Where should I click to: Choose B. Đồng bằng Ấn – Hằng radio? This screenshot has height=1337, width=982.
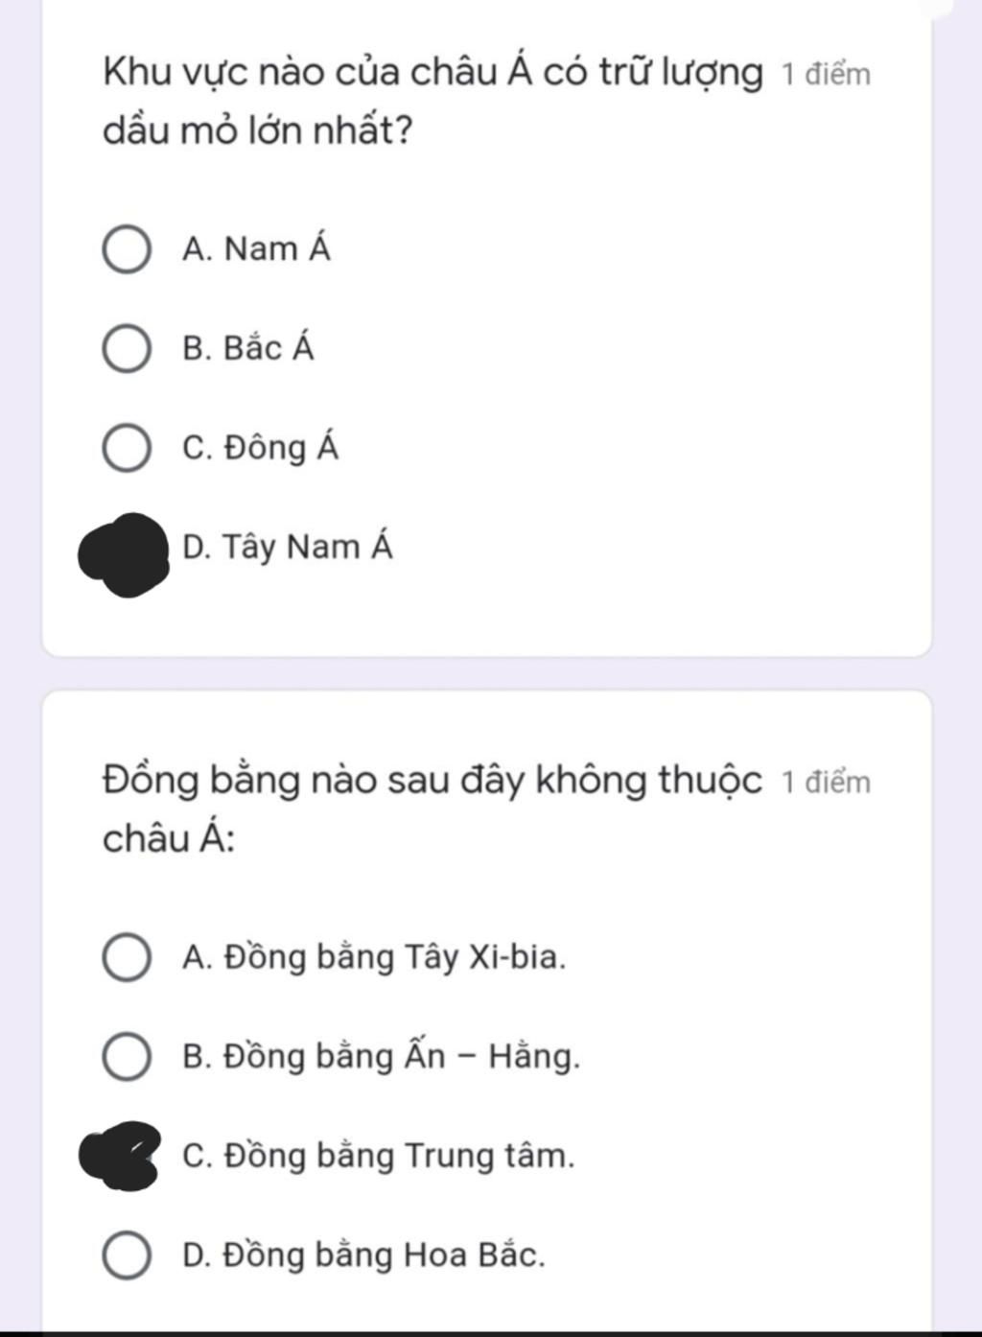[x=126, y=1057]
